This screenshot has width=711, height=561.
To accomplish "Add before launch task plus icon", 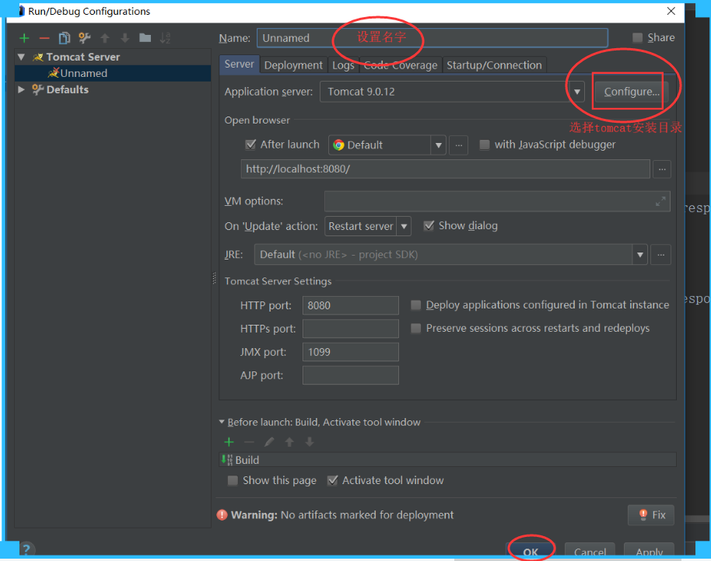I will [x=229, y=442].
